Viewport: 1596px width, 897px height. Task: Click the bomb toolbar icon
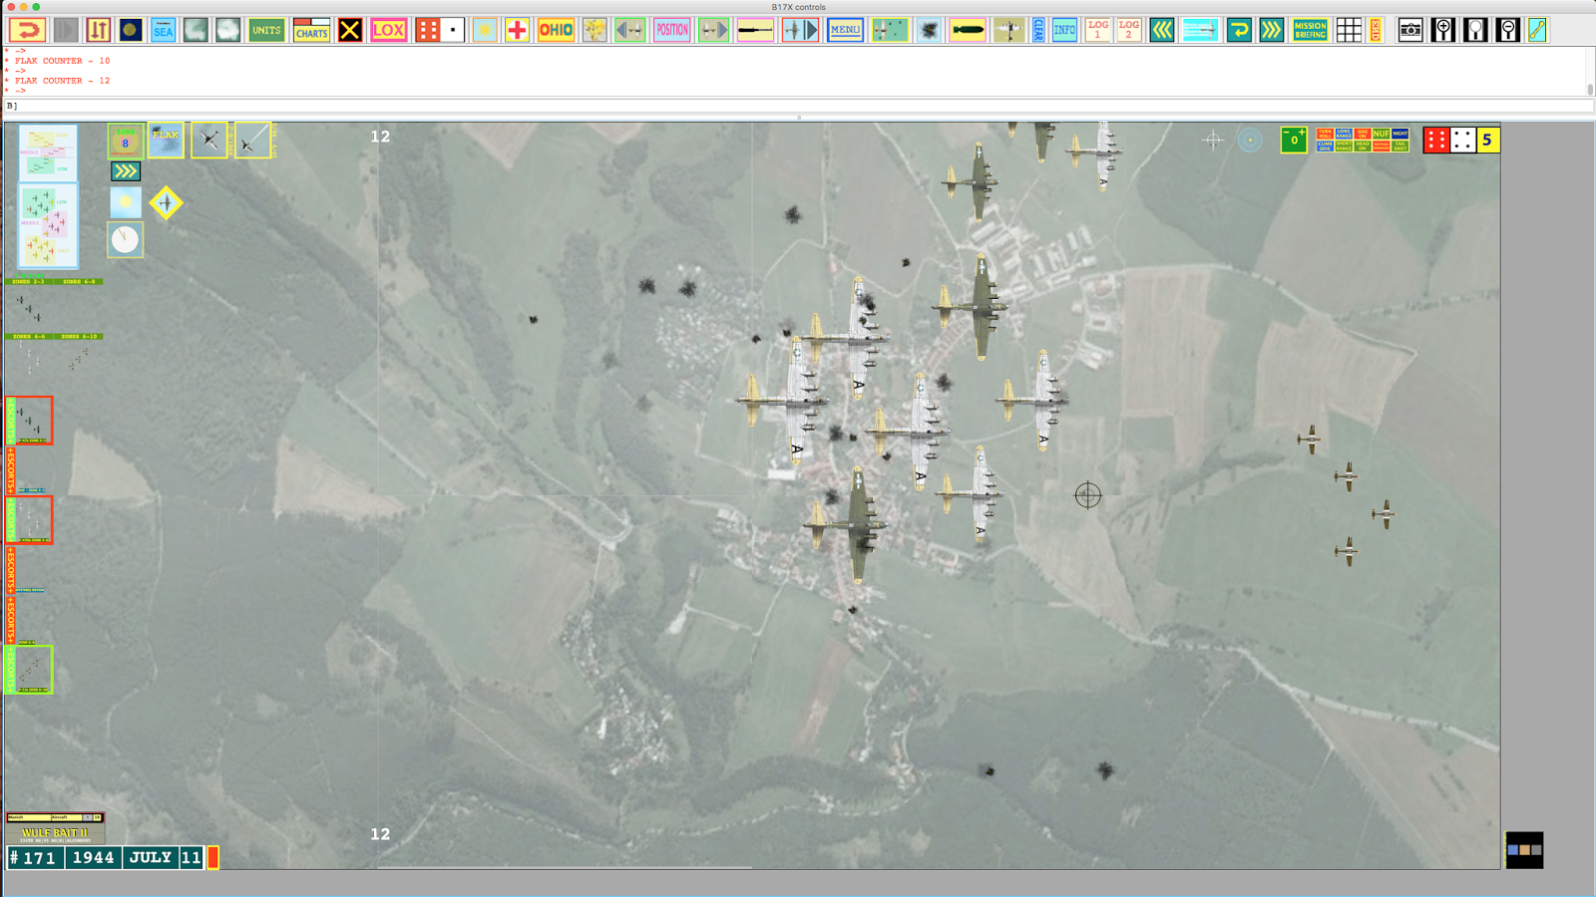967,30
